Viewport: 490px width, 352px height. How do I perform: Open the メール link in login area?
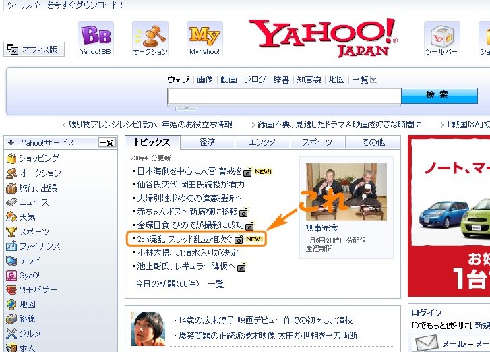point(465,344)
